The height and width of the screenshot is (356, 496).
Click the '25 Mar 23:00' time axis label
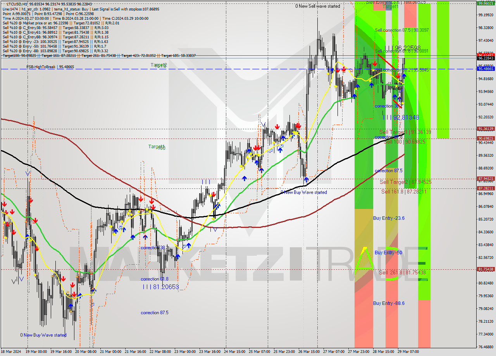tap(284, 352)
